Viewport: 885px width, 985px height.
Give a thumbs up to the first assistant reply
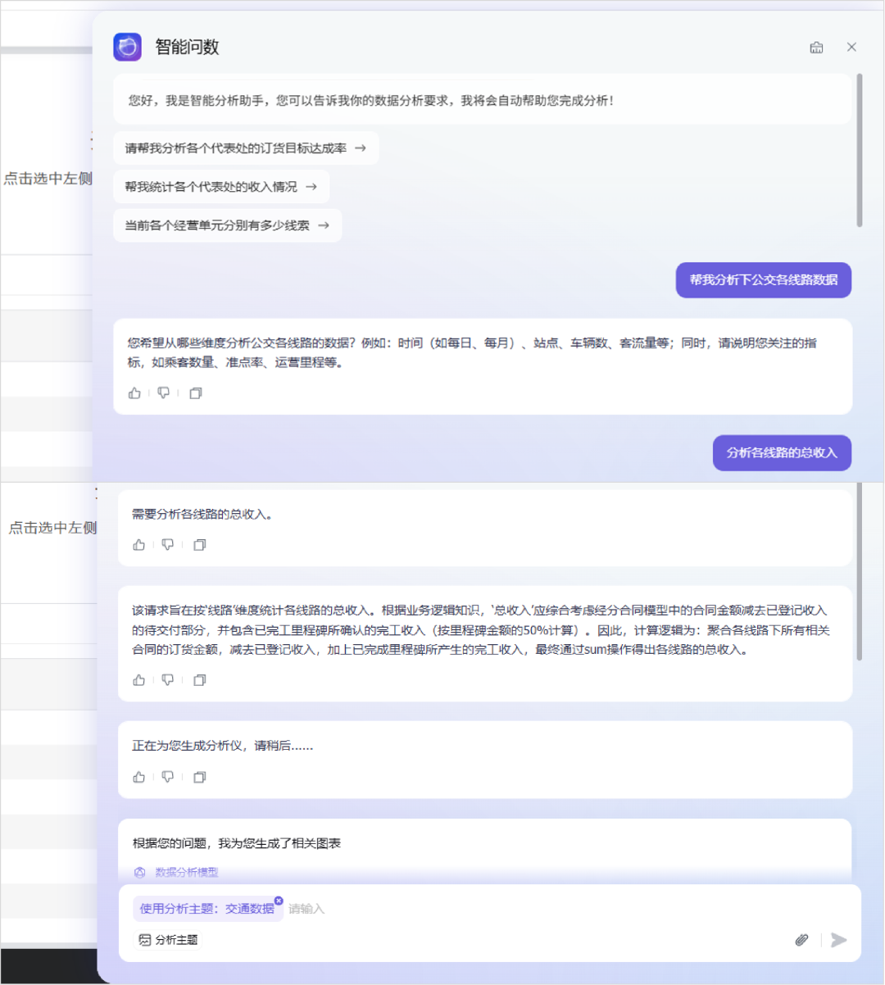[x=134, y=393]
